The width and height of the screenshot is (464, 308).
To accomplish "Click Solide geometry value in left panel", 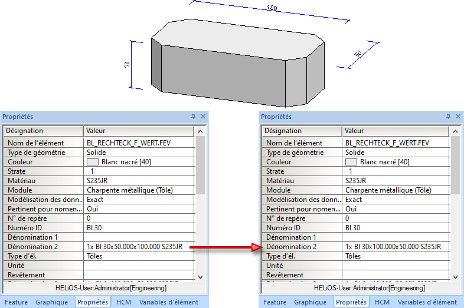I will (x=96, y=153).
